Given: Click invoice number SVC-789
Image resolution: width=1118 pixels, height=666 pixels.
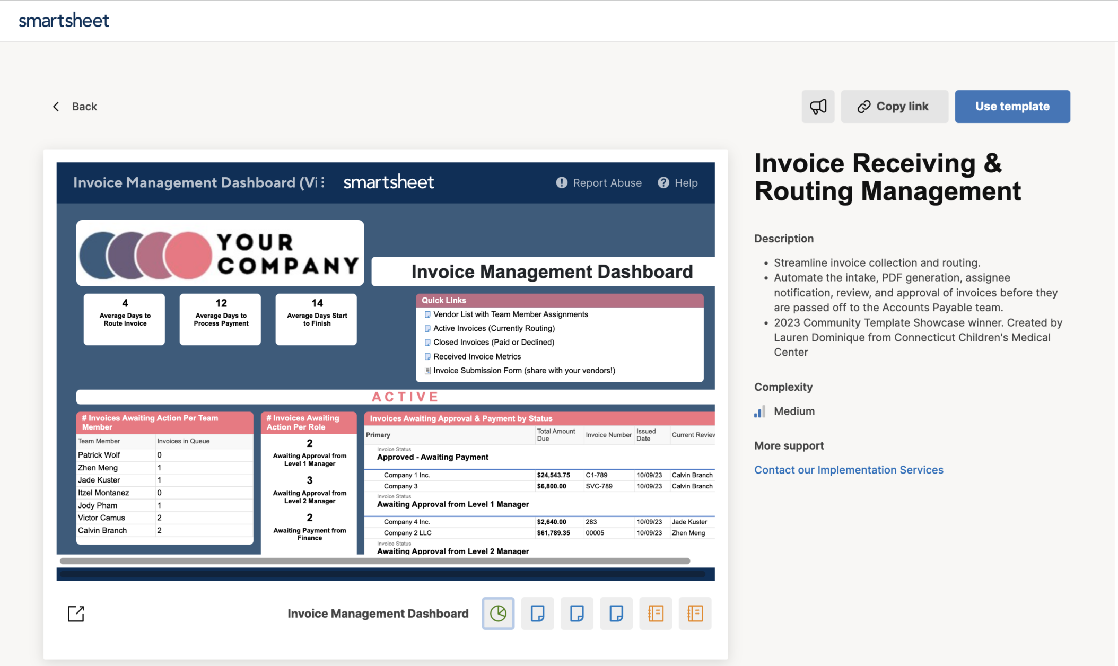Looking at the screenshot, I should point(599,486).
